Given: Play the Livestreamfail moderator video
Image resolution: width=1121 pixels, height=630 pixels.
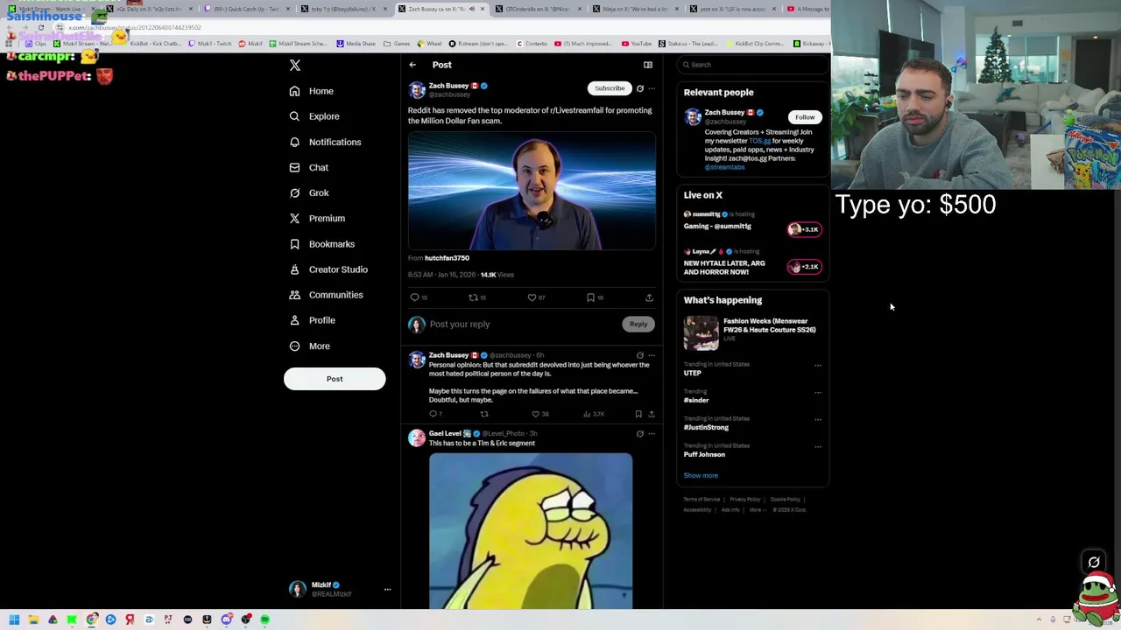Looking at the screenshot, I should tap(532, 191).
